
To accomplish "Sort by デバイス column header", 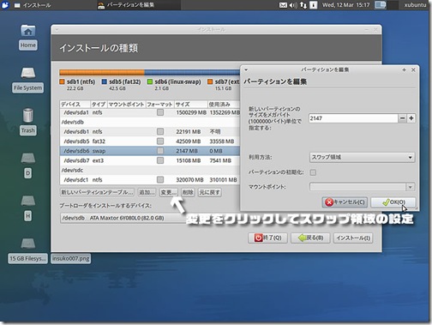I will [x=75, y=104].
